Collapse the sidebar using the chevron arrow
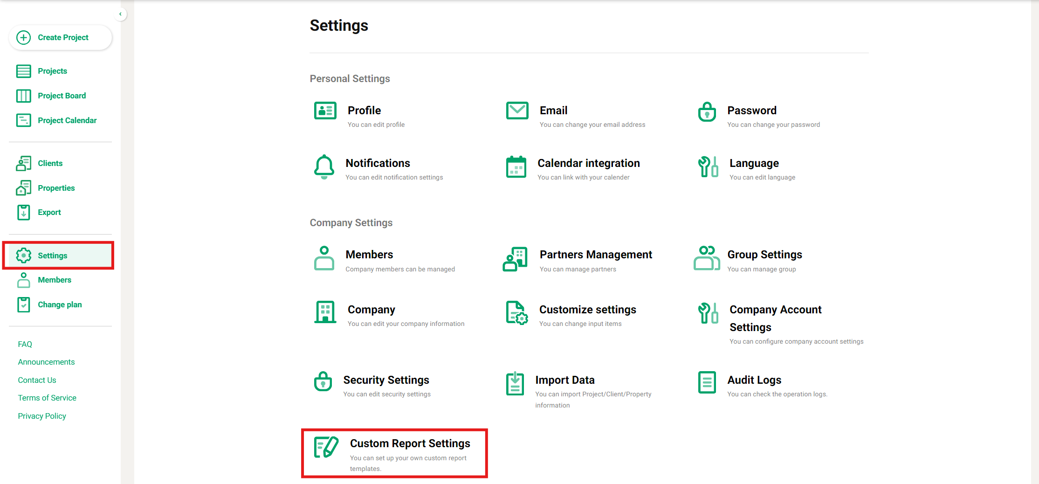The height and width of the screenshot is (484, 1039). [120, 14]
